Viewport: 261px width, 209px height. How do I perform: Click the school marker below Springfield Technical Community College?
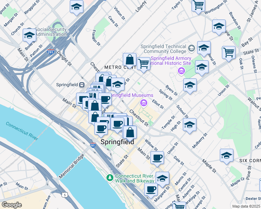point(202,67)
